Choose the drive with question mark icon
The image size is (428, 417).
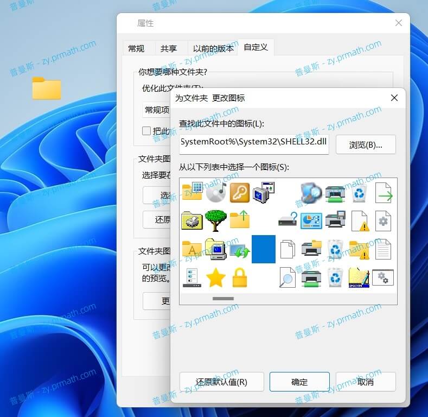tap(288, 219)
